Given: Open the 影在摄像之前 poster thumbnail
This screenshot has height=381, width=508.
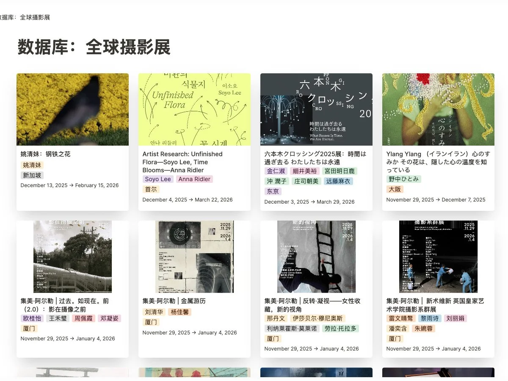Looking at the screenshot, I should pyautogui.click(x=72, y=257).
